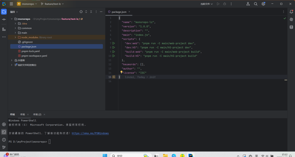Viewport: 295px width, 157px height.
Task: Open the Git tool window icon
Action: point(4,148)
